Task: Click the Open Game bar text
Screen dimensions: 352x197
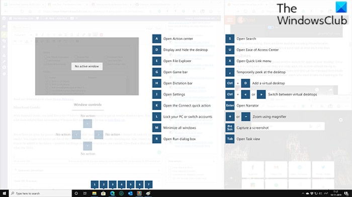Action: coord(175,72)
